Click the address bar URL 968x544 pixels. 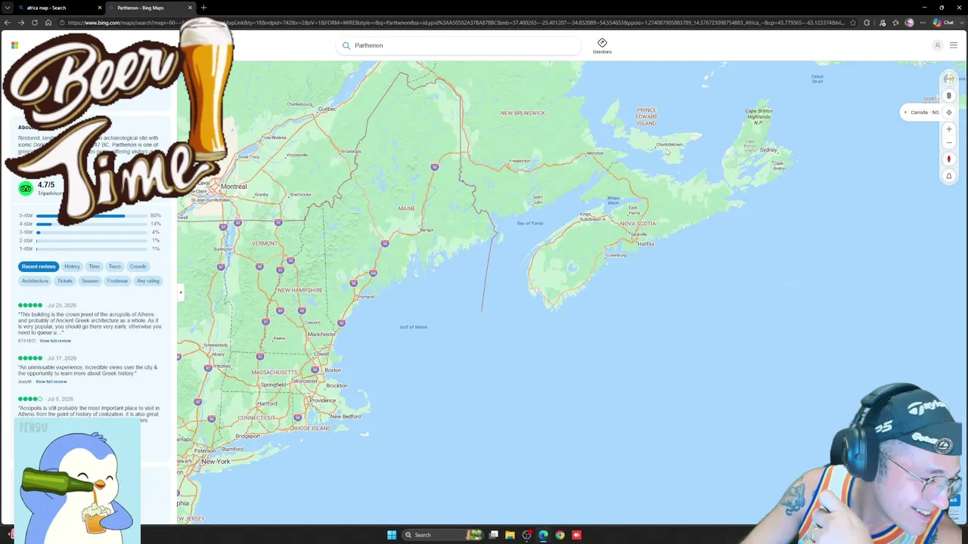pos(456,23)
